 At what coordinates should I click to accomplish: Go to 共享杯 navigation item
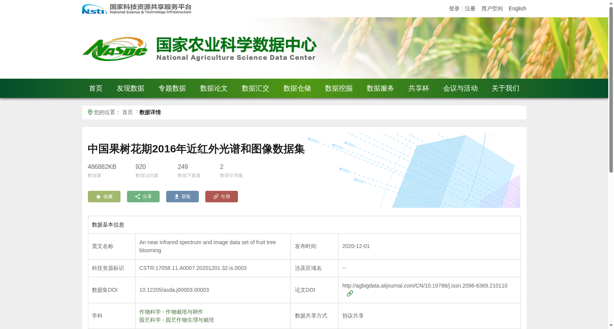[x=419, y=88]
